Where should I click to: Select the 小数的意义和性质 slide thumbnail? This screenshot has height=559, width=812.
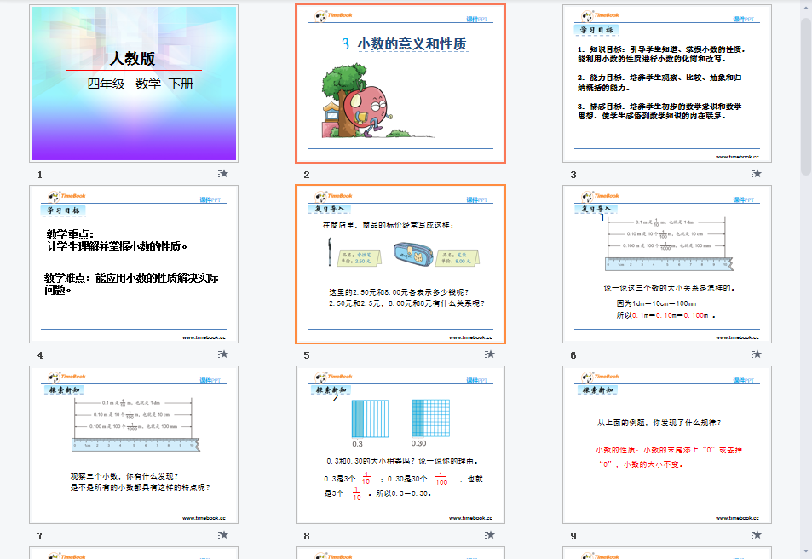tap(400, 83)
